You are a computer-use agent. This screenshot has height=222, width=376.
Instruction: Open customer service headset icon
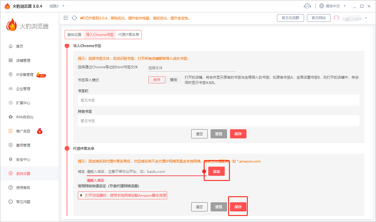[307, 6]
